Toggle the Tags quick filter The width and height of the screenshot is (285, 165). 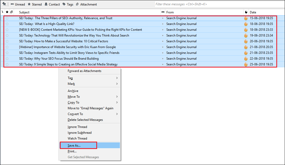68,4
